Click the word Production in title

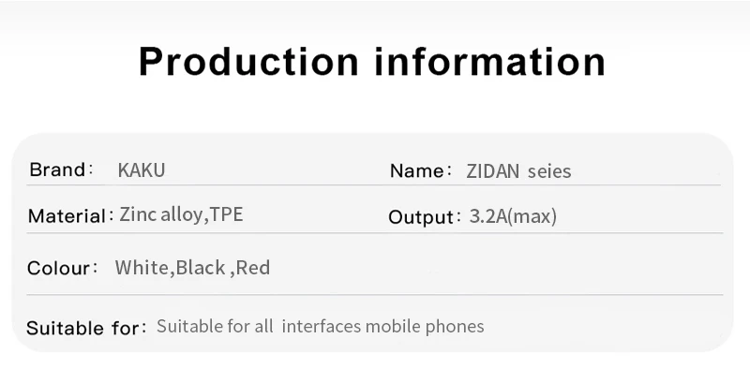point(248,62)
